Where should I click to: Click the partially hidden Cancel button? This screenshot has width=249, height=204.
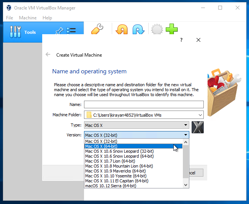196,172
